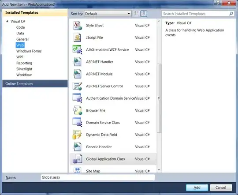This screenshot has width=238, height=195.
Task: Select the Style Sheet template icon
Action: [78, 26]
